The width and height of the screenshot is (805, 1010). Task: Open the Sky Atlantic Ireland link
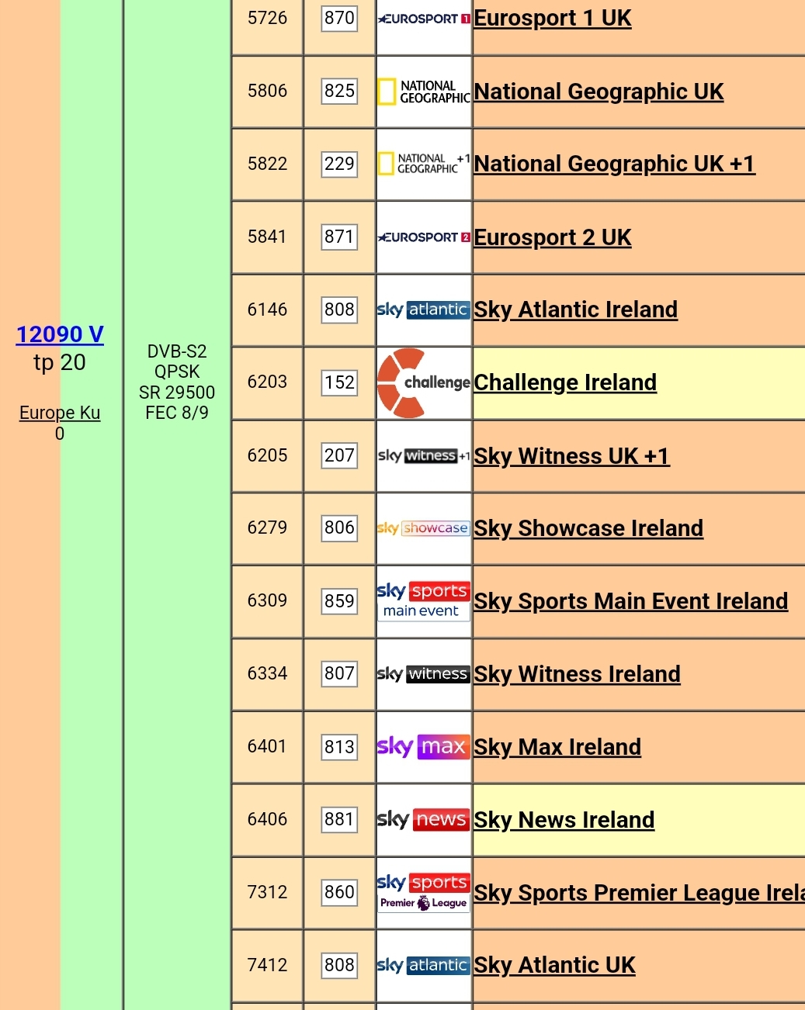click(576, 310)
